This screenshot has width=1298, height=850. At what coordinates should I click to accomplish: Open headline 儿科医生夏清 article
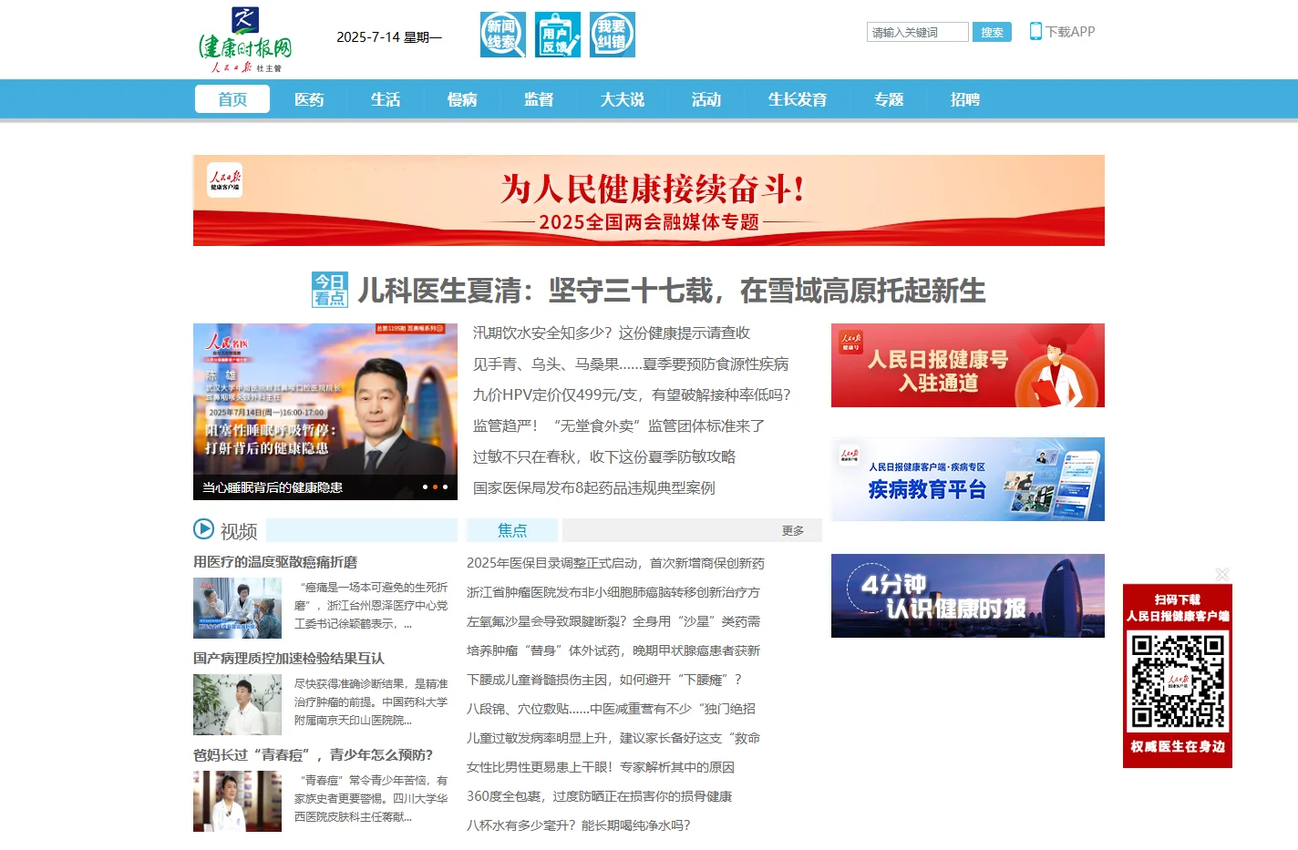point(672,291)
